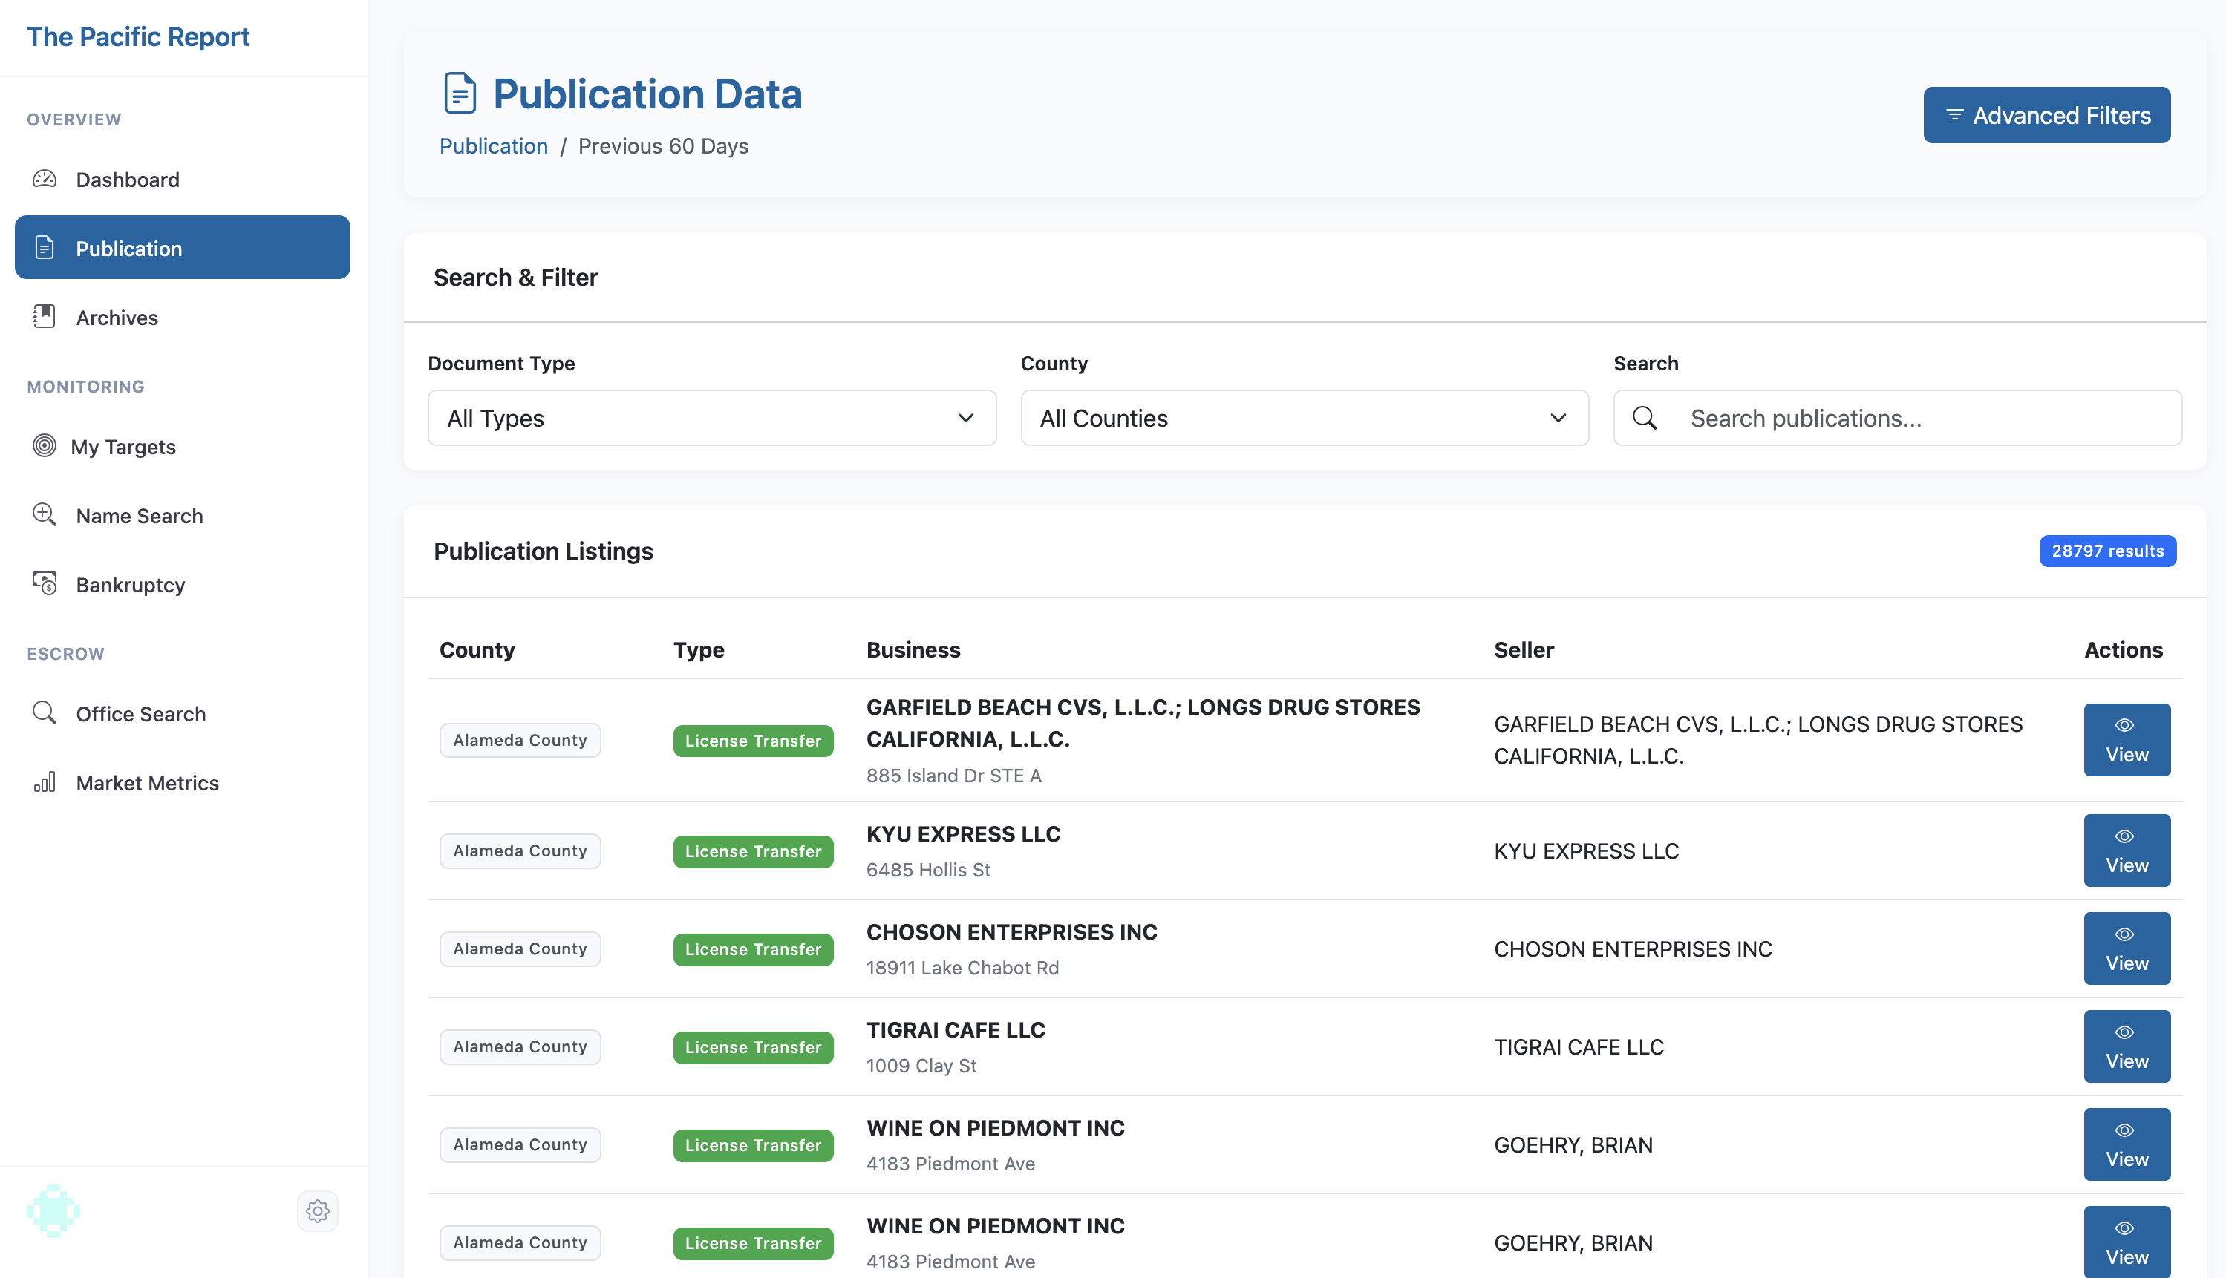
Task: Click the County column header
Action: point(477,649)
